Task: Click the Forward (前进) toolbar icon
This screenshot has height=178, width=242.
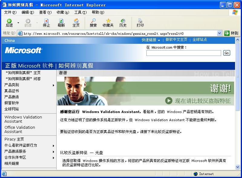Action: point(28,21)
